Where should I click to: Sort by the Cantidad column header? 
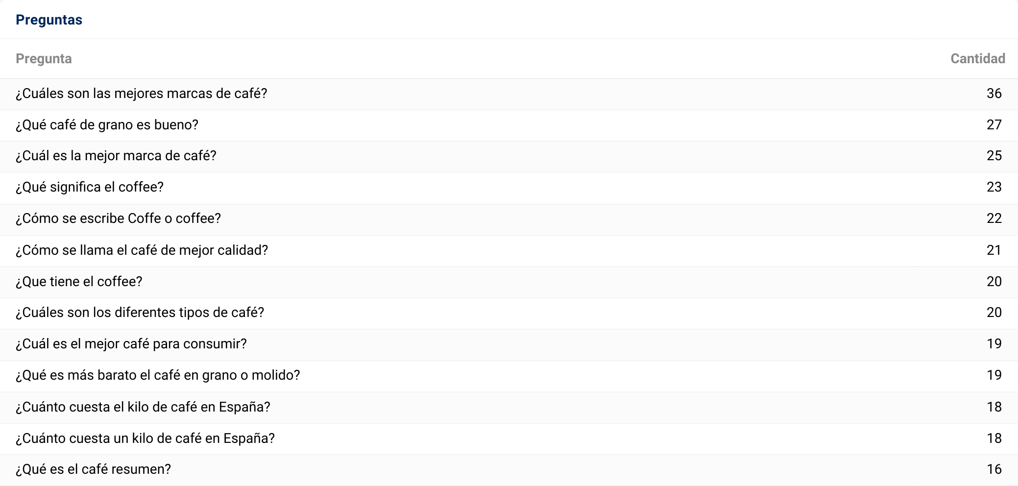click(977, 59)
